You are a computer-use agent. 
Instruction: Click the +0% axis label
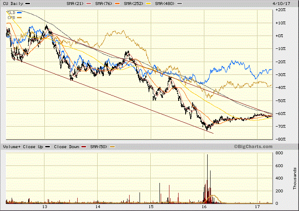[280, 36]
